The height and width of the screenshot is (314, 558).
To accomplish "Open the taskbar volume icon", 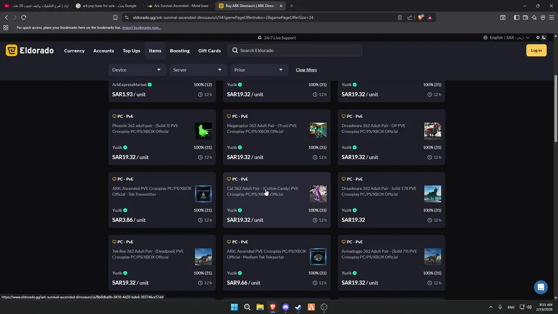I will tap(529, 307).
